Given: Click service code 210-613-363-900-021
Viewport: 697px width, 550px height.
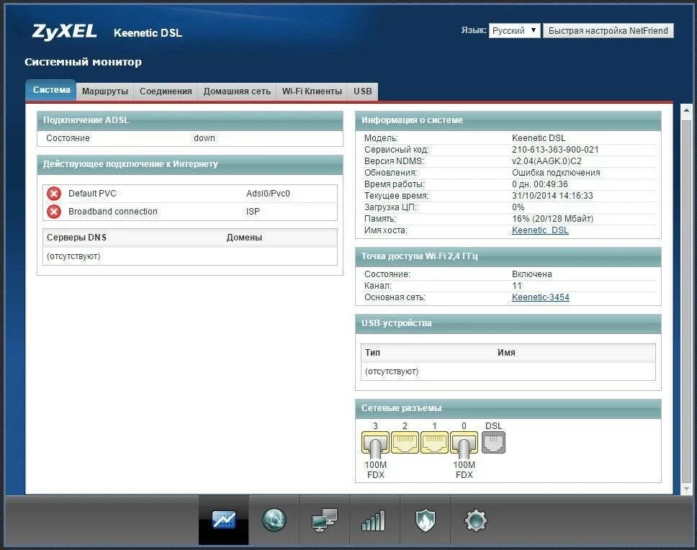Looking at the screenshot, I should coord(555,150).
